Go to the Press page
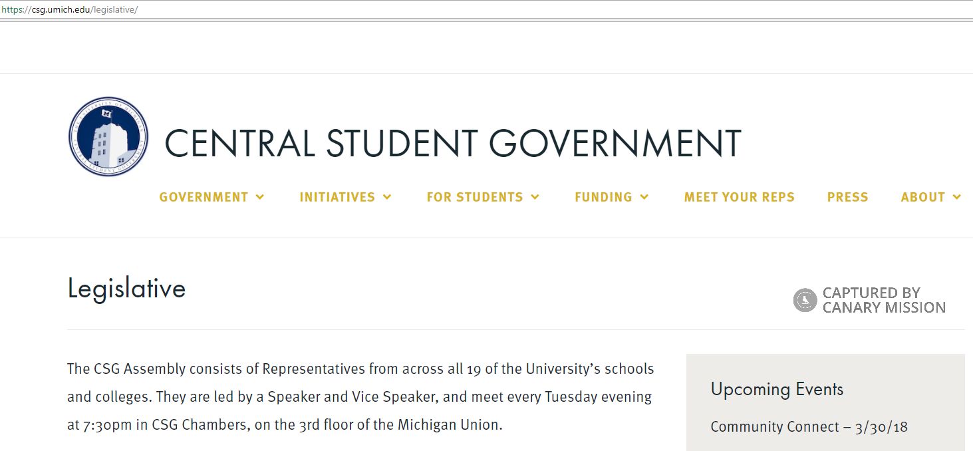Screen dimensions: 973x451 click(x=847, y=197)
